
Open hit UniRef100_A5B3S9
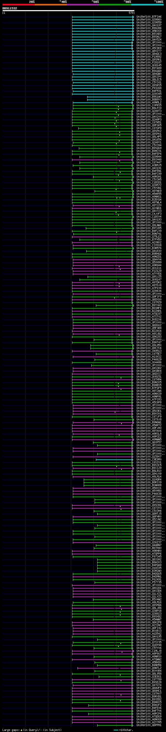coord(149,31)
